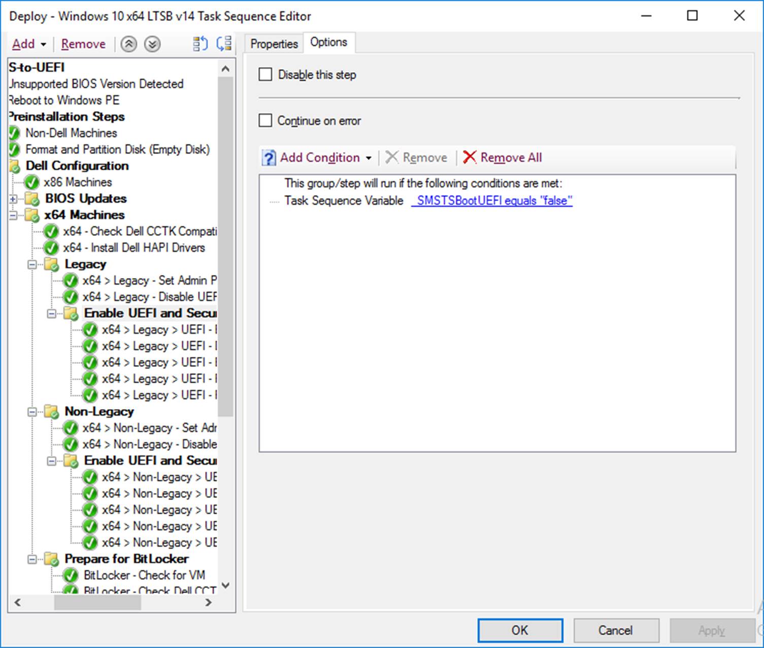Image resolution: width=764 pixels, height=648 pixels.
Task: Click the move step down arrow icon
Action: point(152,44)
